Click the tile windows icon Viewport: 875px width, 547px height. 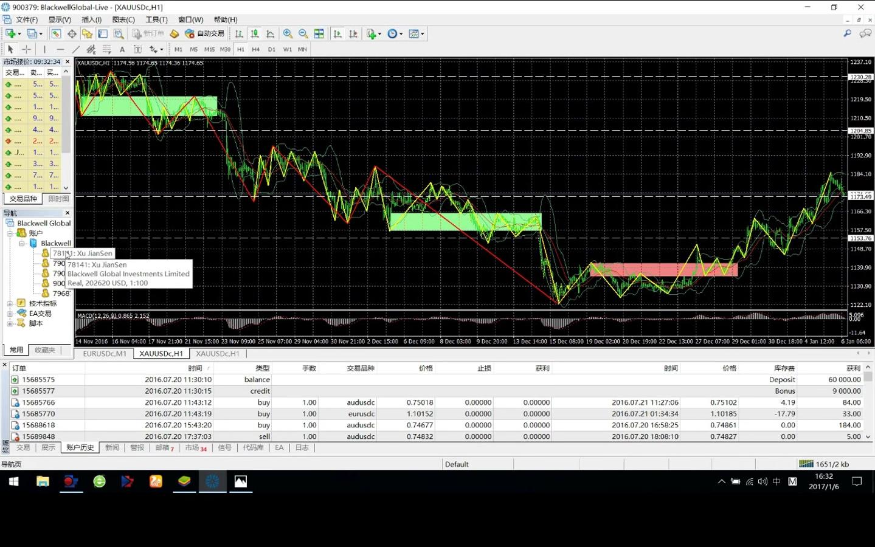pos(319,34)
